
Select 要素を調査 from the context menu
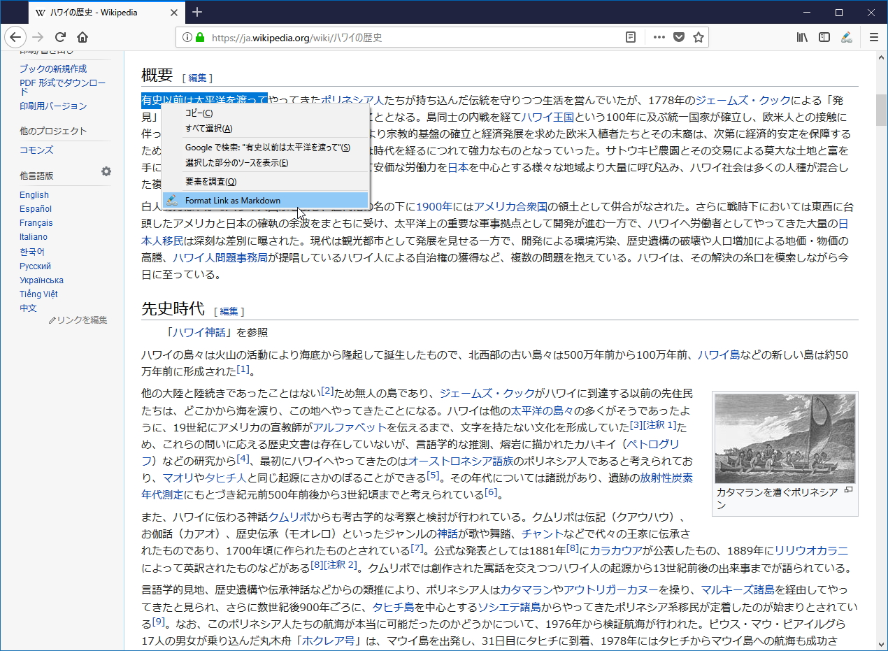[210, 180]
